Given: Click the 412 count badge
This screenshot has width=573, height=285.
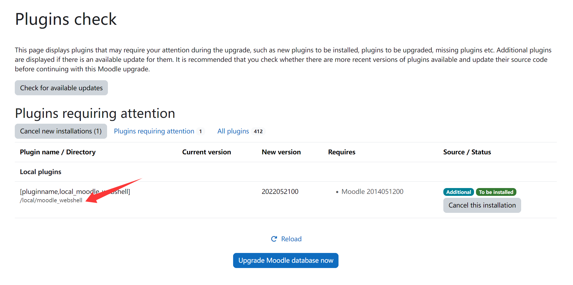Looking at the screenshot, I should pos(258,131).
